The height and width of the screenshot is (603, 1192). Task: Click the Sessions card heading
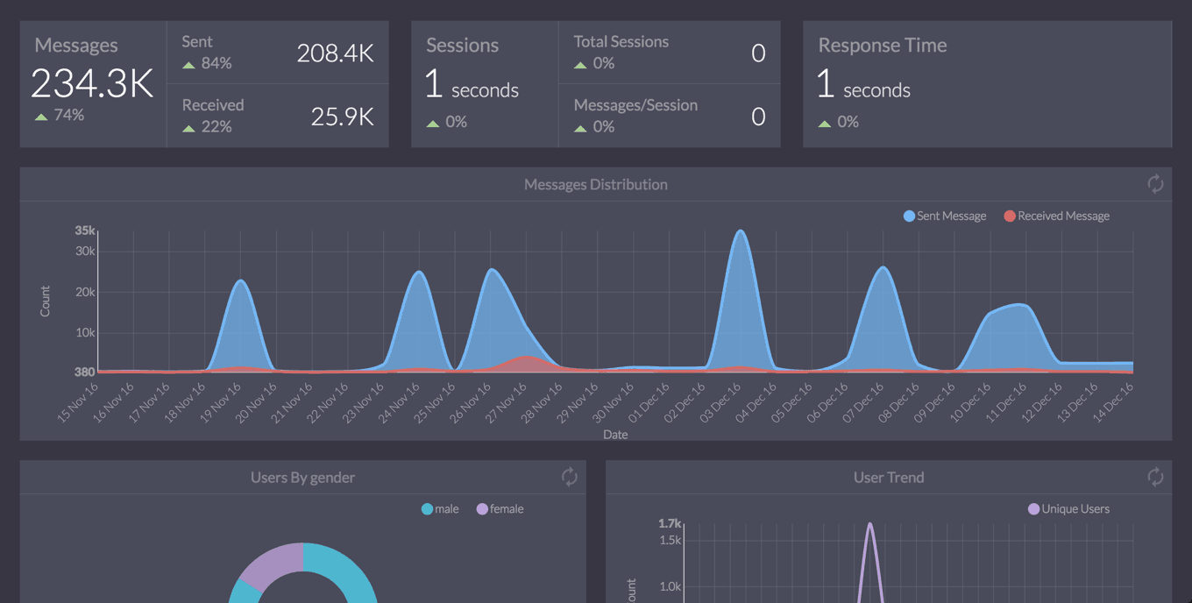click(462, 46)
